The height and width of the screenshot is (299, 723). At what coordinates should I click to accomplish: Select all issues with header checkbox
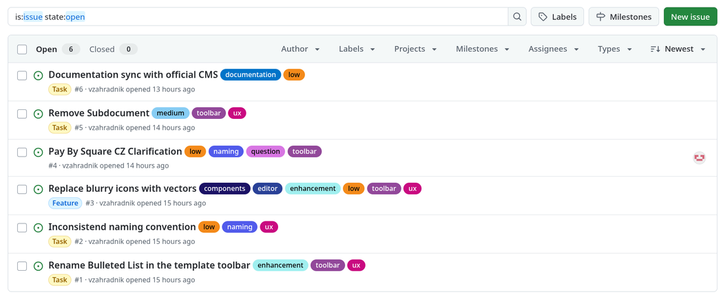[x=22, y=49]
